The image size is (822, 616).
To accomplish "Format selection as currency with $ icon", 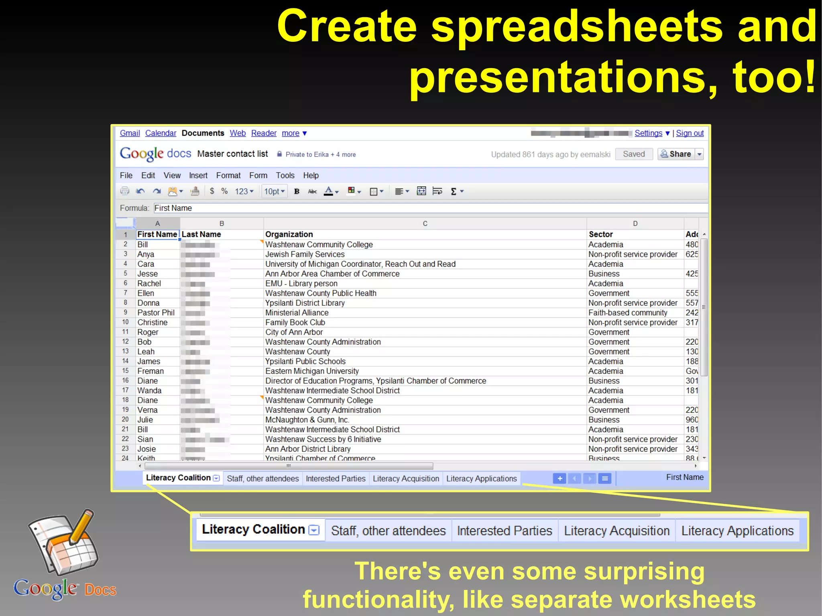I will coord(212,191).
